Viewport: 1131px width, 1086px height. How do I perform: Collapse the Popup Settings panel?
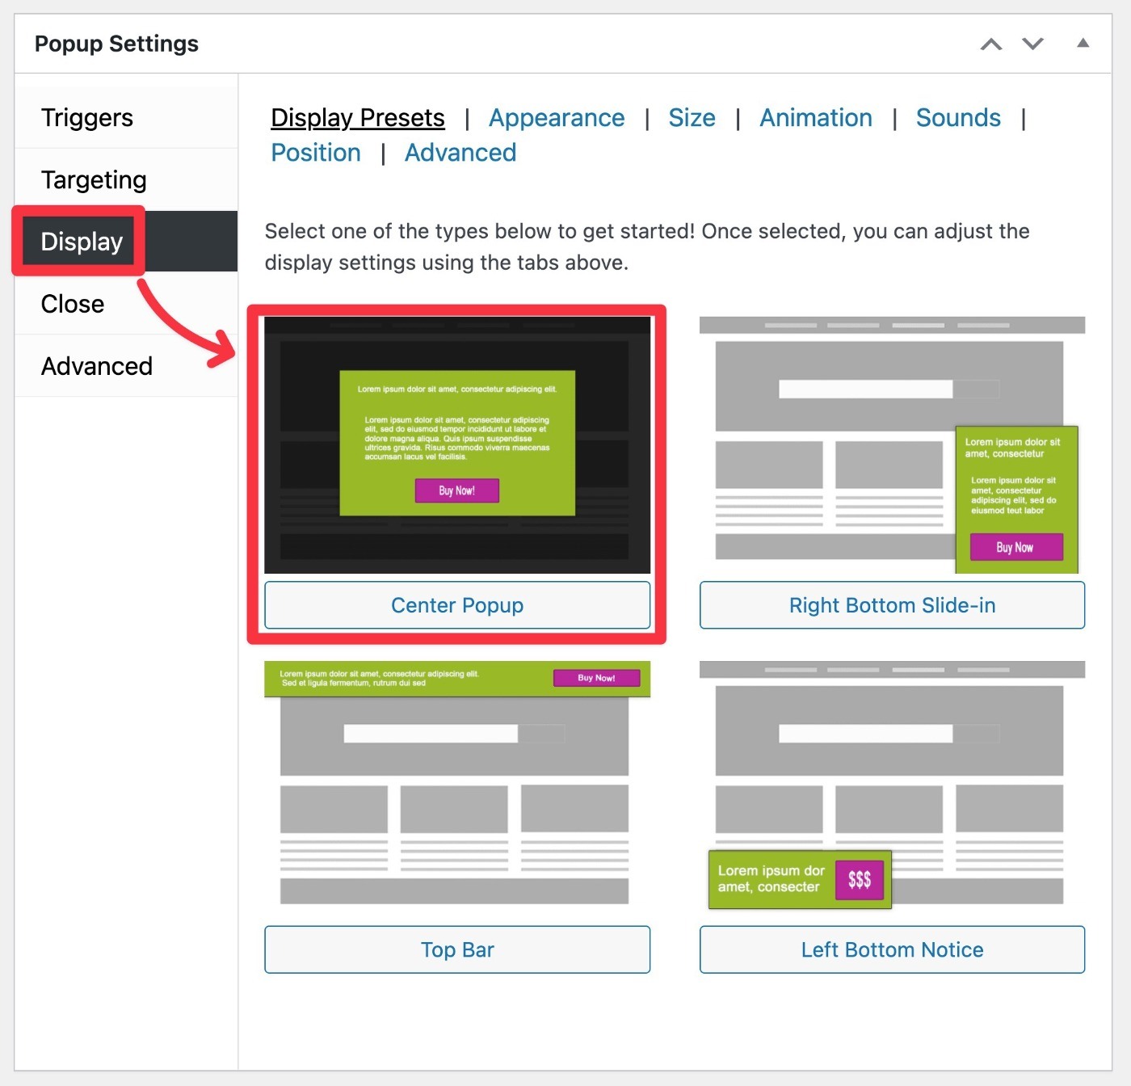tap(1083, 43)
